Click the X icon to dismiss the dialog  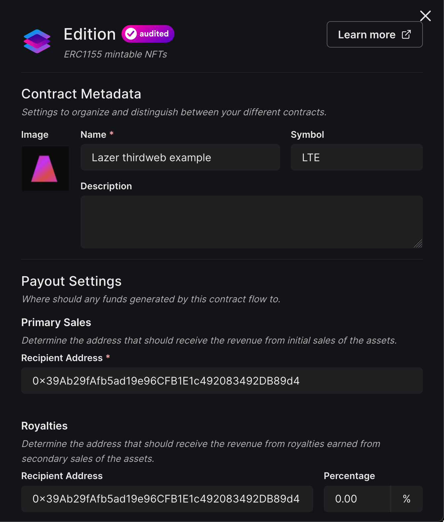tap(425, 16)
